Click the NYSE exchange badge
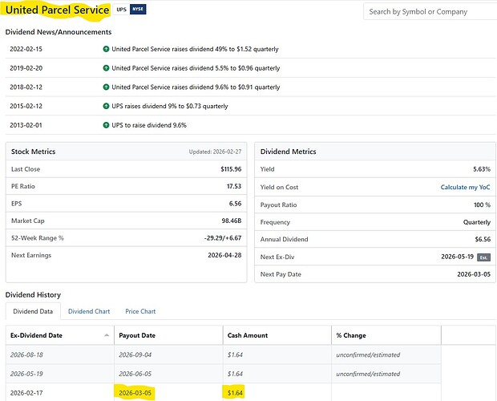 tap(138, 10)
